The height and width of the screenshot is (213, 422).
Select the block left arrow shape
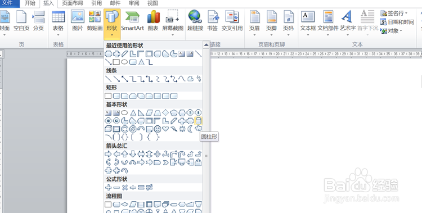[x=116, y=154]
